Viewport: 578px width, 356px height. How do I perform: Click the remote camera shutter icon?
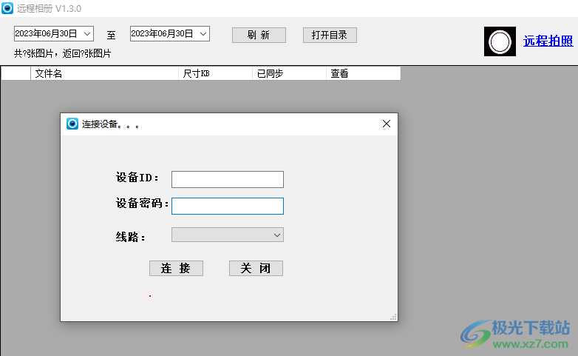point(500,41)
